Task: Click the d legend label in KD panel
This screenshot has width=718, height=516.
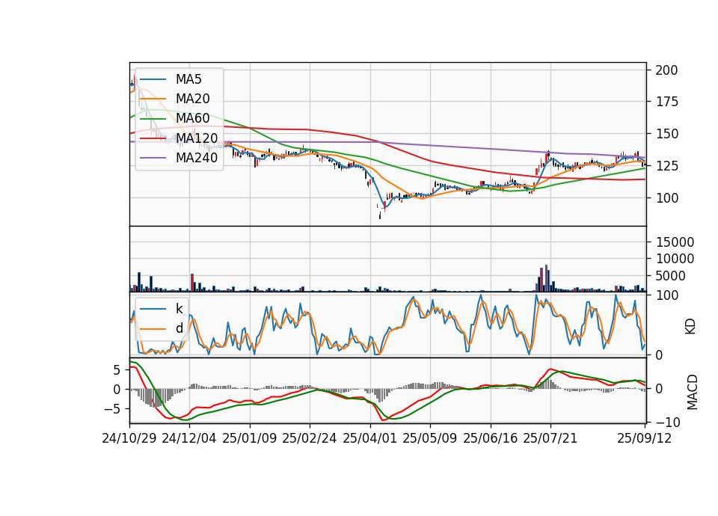Action: click(x=179, y=328)
